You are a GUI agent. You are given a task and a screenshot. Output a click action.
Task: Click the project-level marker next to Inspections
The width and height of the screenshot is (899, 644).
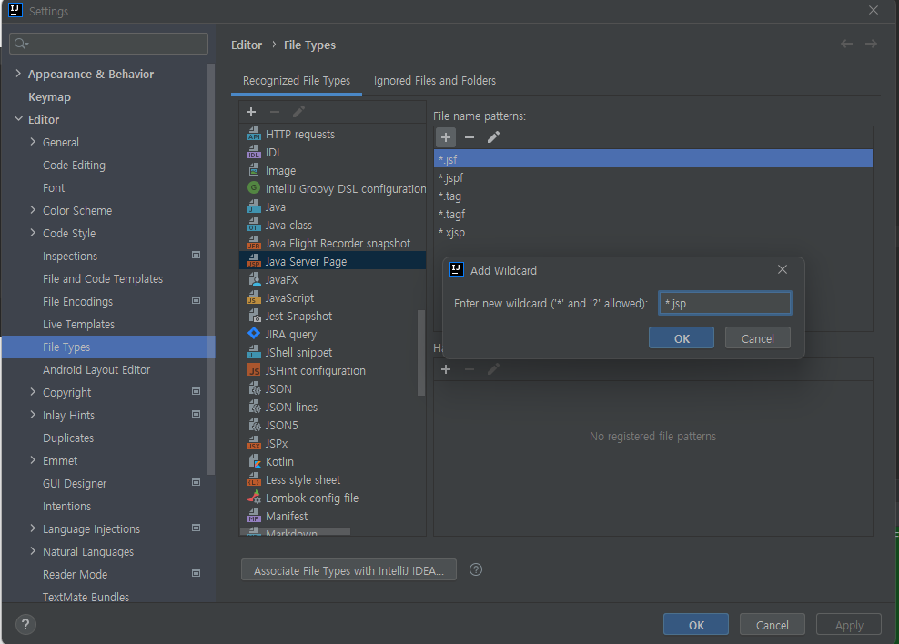tap(196, 255)
